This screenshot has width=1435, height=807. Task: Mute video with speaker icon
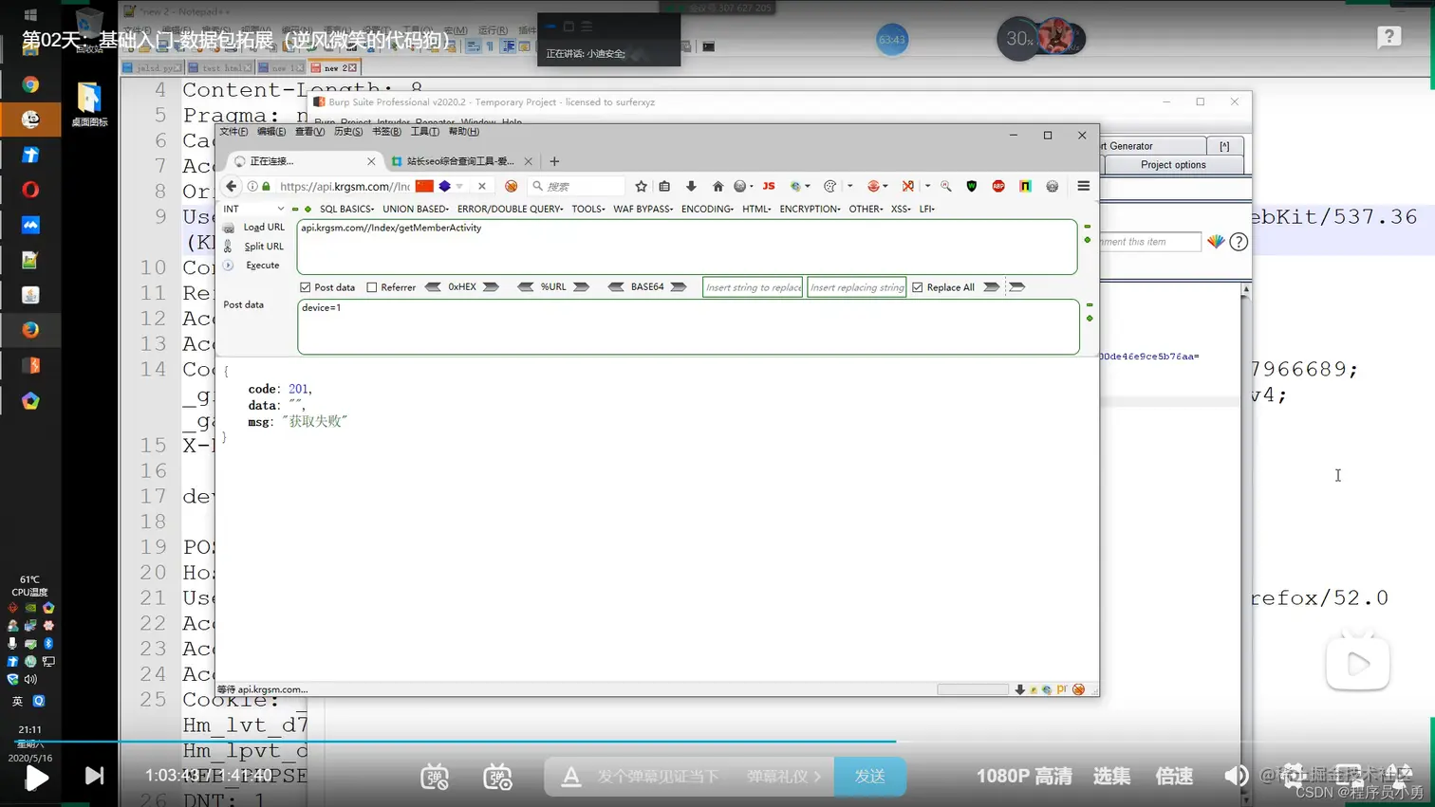click(1237, 776)
